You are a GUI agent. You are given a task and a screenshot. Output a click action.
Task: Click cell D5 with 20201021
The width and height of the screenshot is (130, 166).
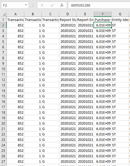tap(68, 41)
